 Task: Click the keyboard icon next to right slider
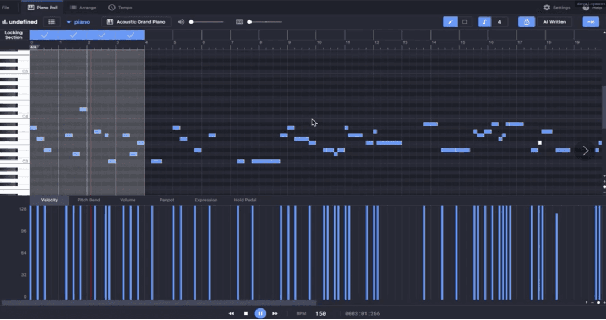pyautogui.click(x=239, y=22)
